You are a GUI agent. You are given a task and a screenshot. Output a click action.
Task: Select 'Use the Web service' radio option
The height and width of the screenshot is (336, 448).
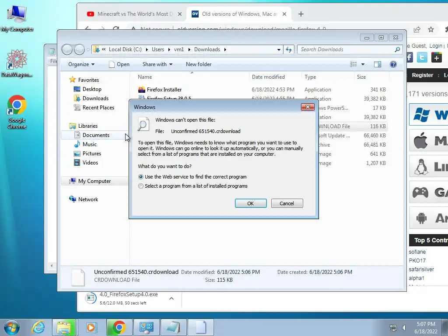(x=140, y=177)
